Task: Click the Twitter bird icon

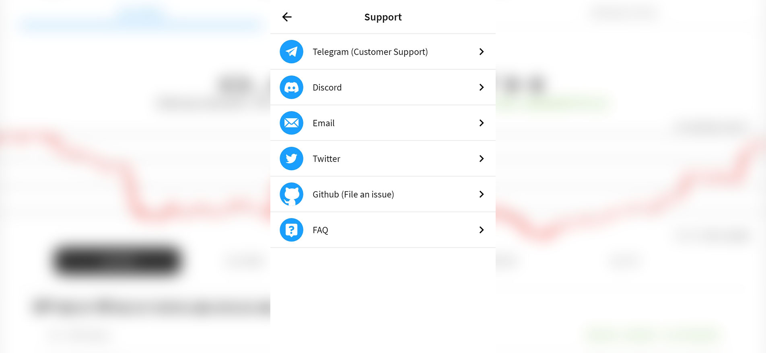Action: point(291,158)
